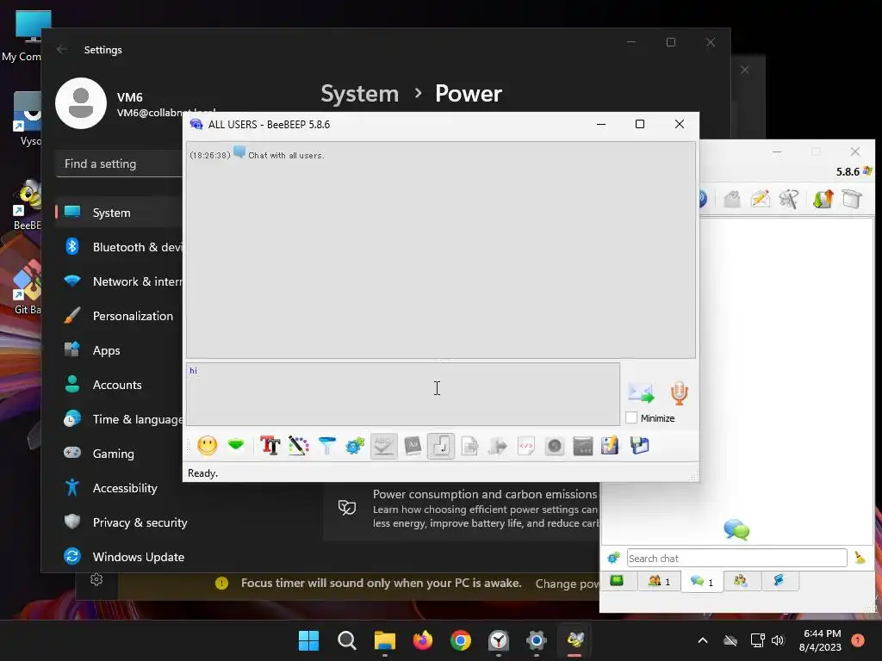Open the tools wrench icon in BeeBEEP main window
This screenshot has height=661, width=882.
click(789, 199)
